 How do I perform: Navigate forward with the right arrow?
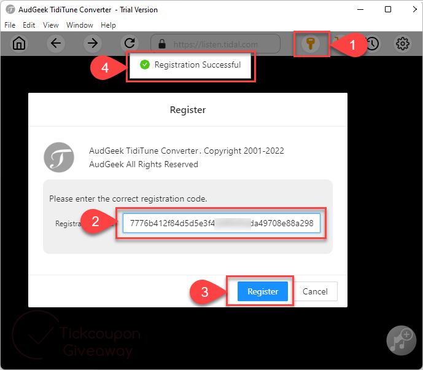(93, 44)
